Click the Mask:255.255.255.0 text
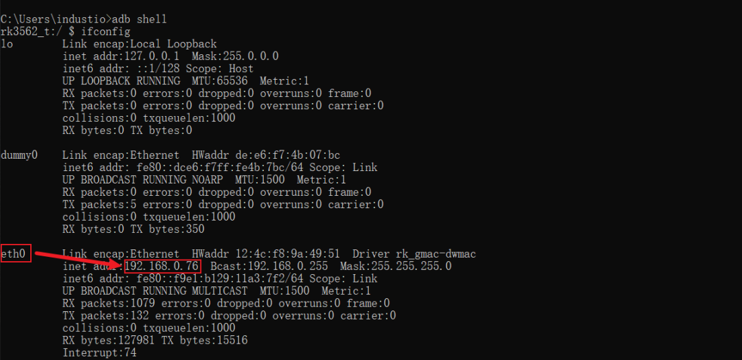Image resolution: width=742 pixels, height=360 pixels. [x=396, y=267]
